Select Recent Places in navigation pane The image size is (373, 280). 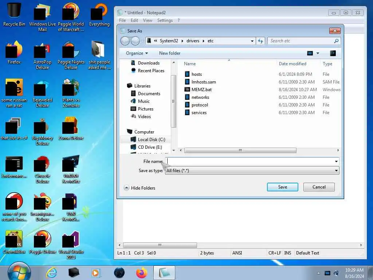151,71
